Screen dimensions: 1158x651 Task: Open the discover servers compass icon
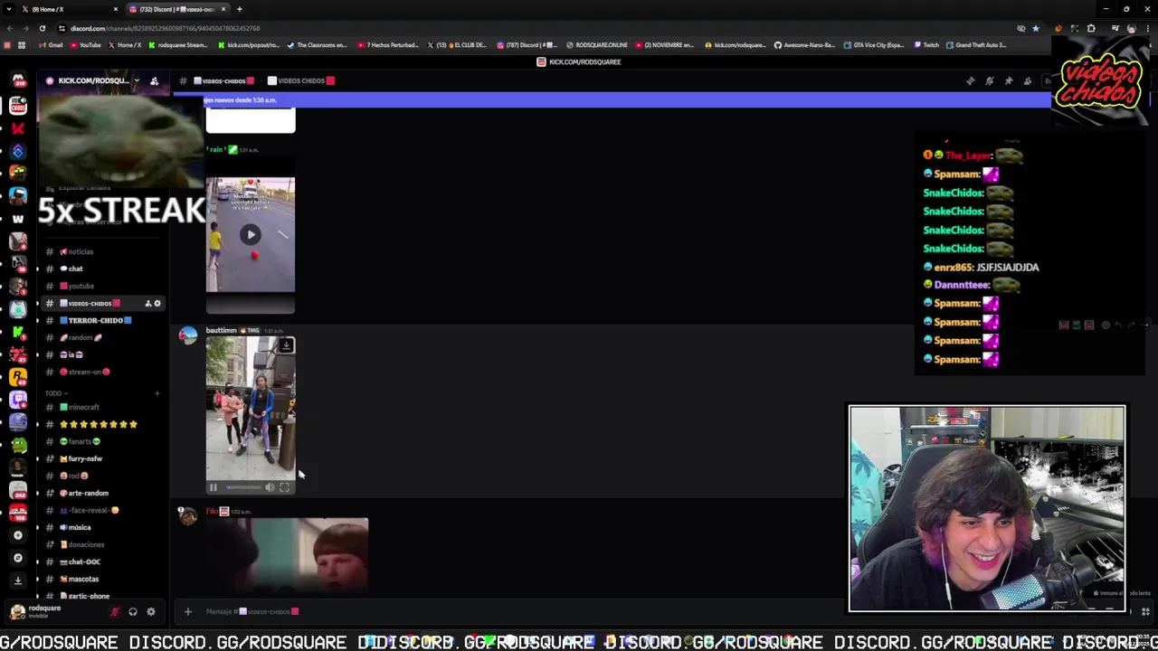(x=18, y=558)
